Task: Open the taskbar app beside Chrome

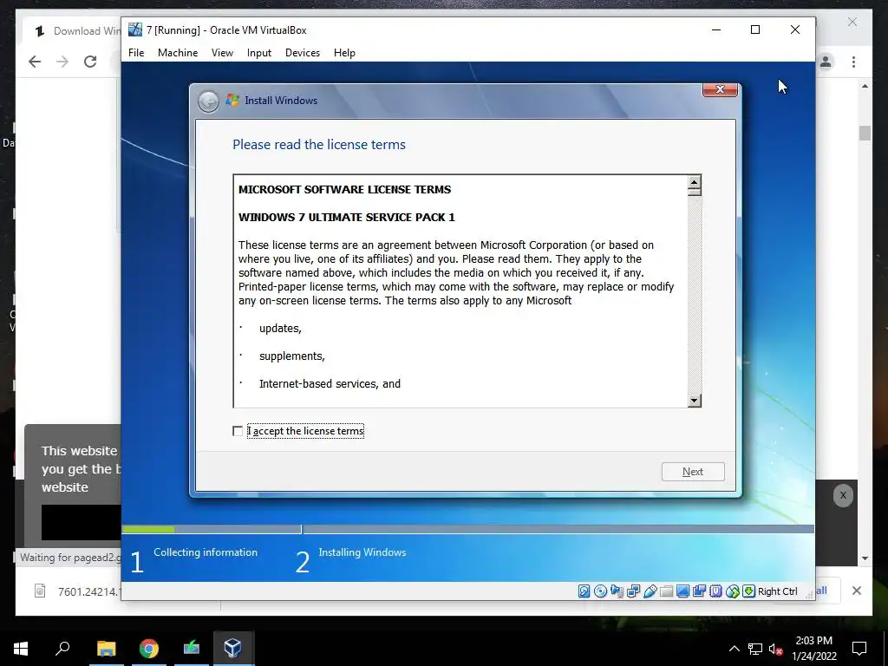Action: (192, 649)
